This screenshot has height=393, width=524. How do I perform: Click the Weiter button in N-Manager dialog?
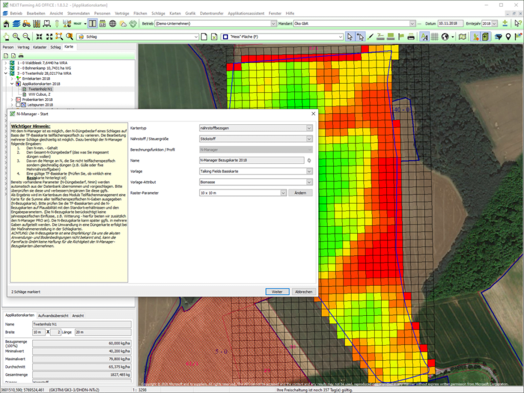(x=277, y=292)
